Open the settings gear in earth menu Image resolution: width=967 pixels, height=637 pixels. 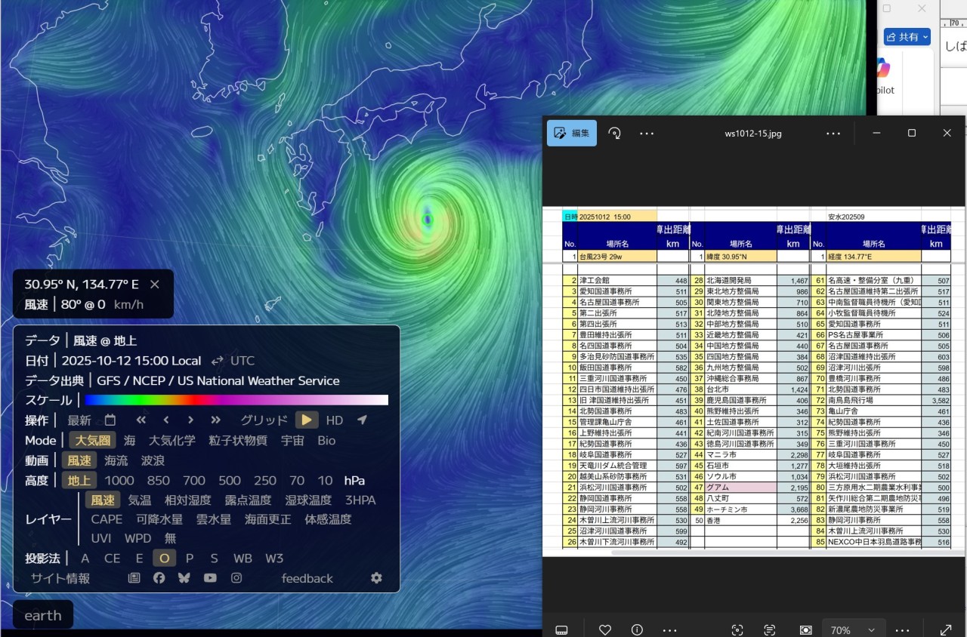tap(376, 578)
